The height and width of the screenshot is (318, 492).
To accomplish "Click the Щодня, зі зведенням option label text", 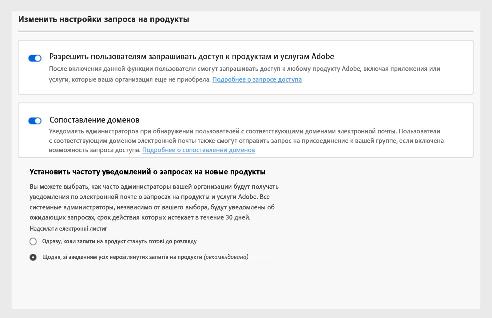I will coord(122,257).
